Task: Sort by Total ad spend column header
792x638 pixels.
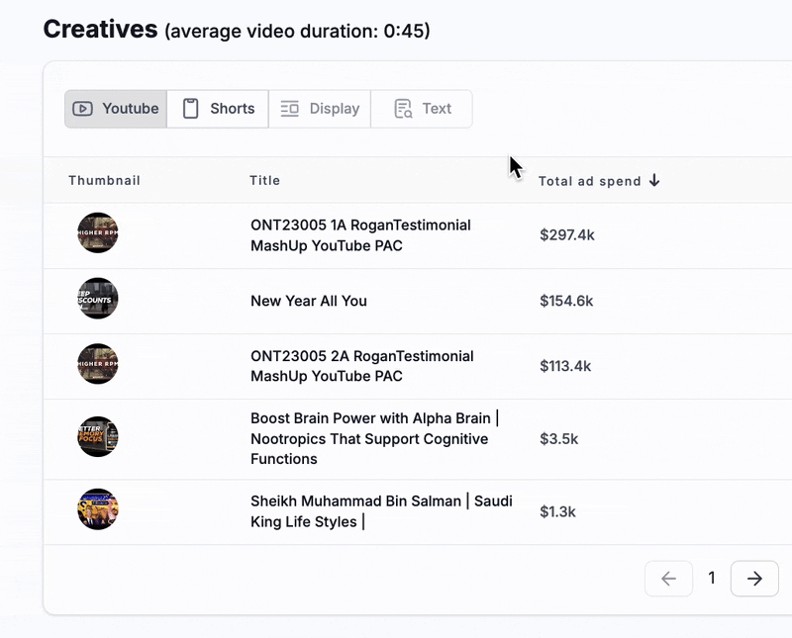Action: coord(589,181)
